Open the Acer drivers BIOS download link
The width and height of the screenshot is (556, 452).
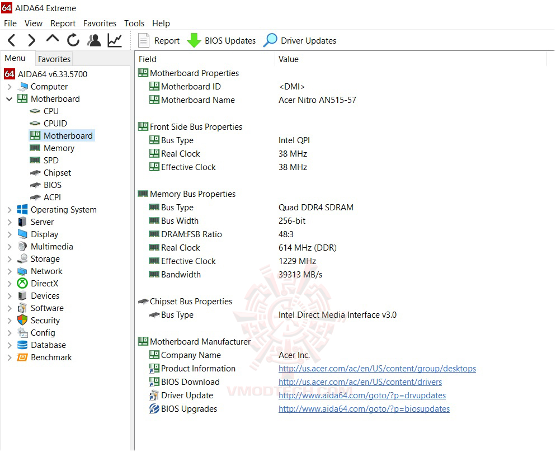click(360, 382)
